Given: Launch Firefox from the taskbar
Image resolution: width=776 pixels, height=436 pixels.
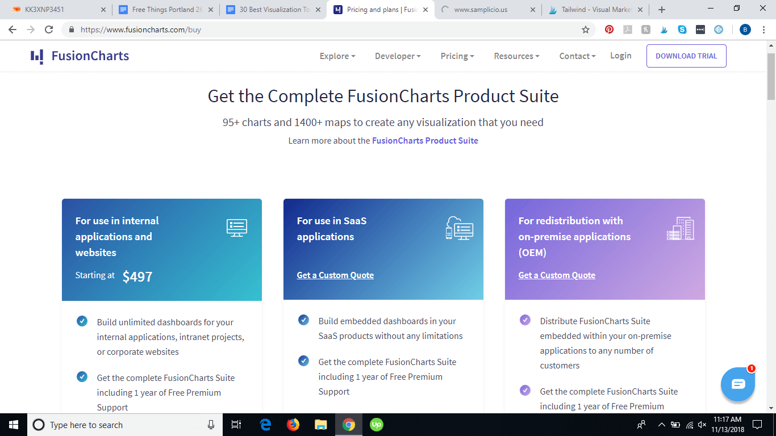Looking at the screenshot, I should 293,424.
